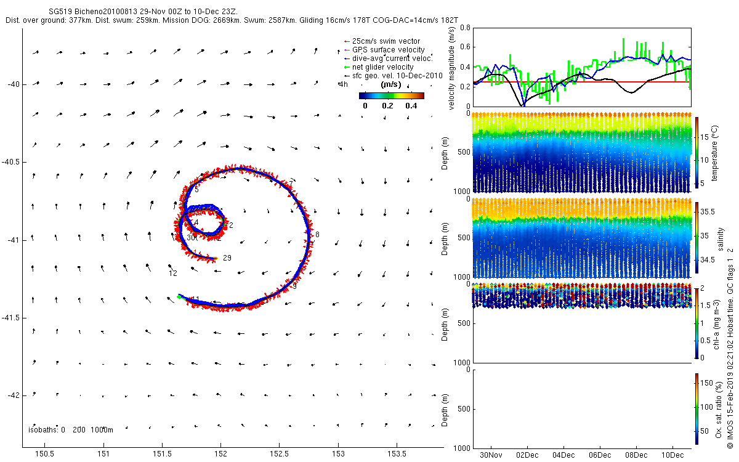The width and height of the screenshot is (739, 462).
Task: Click the chl-a colorbar
Action: tap(697, 322)
